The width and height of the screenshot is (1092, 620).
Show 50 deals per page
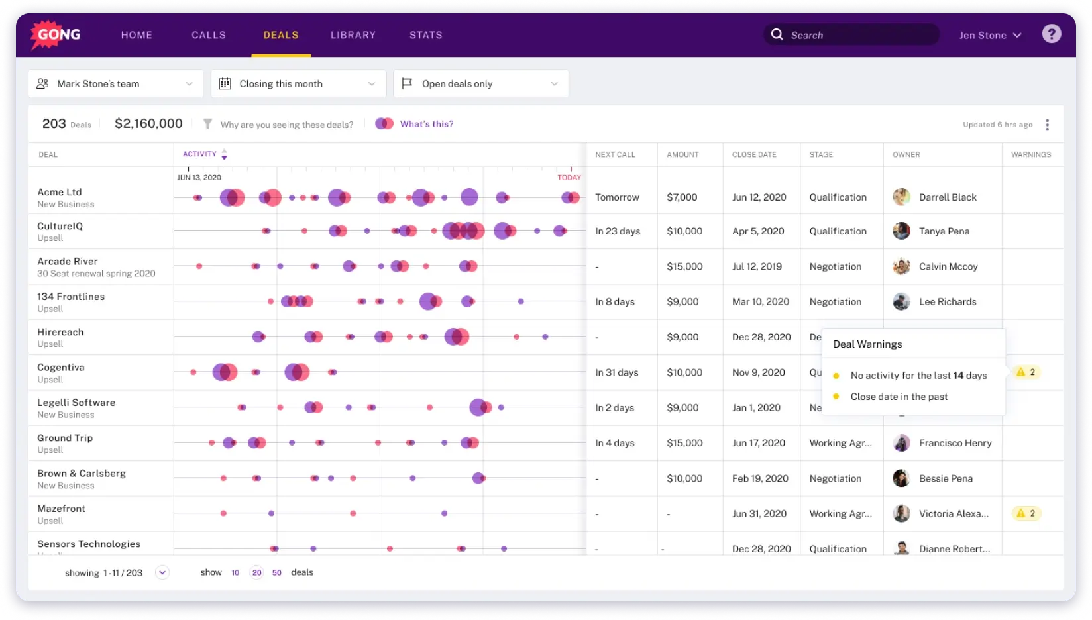277,572
